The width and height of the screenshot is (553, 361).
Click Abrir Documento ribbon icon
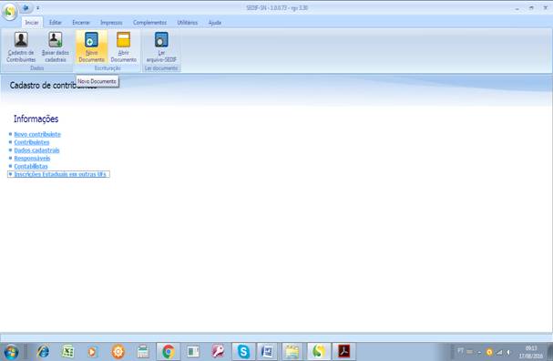(123, 46)
